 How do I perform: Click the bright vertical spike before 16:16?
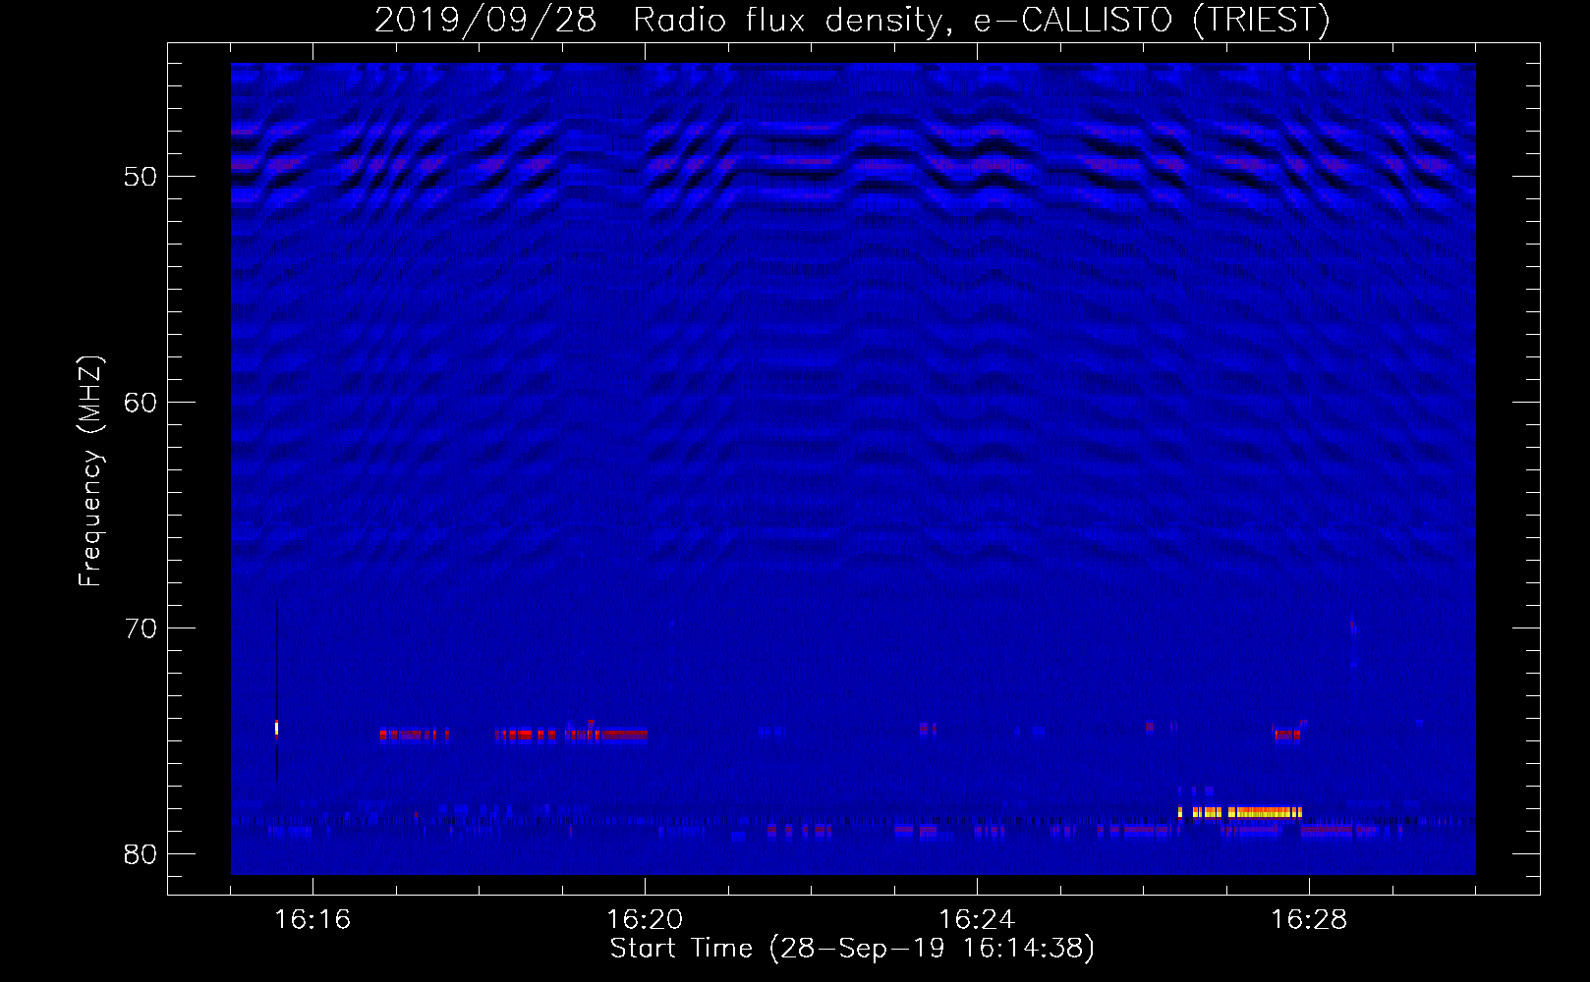tap(277, 728)
